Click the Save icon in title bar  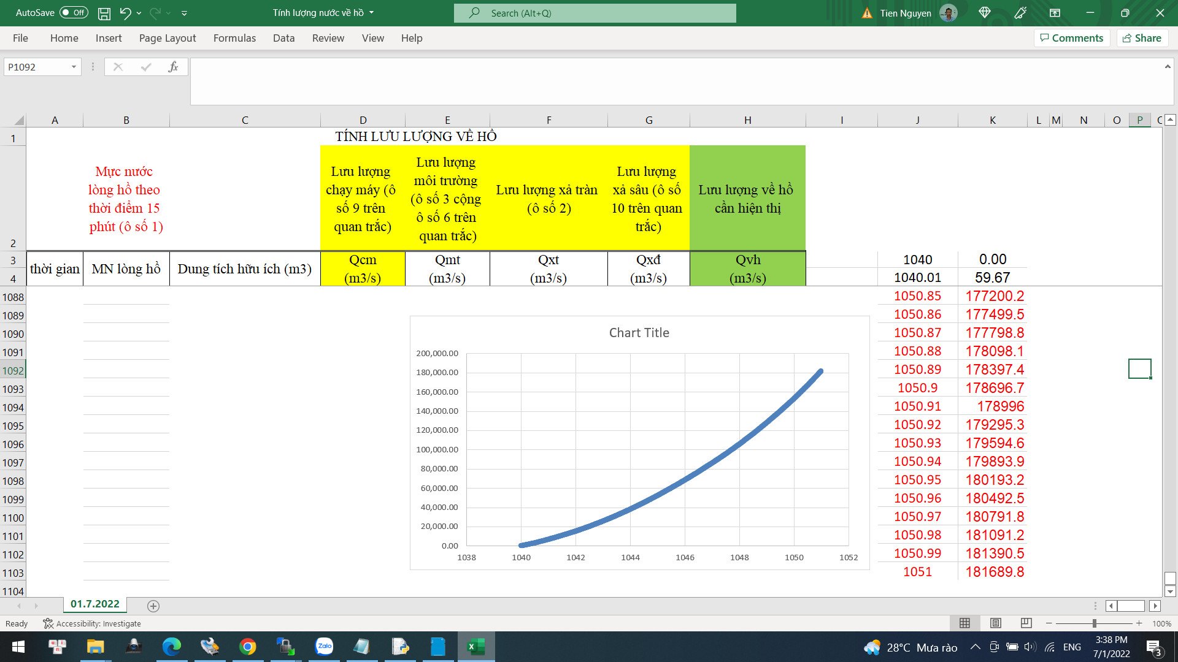[x=104, y=13]
